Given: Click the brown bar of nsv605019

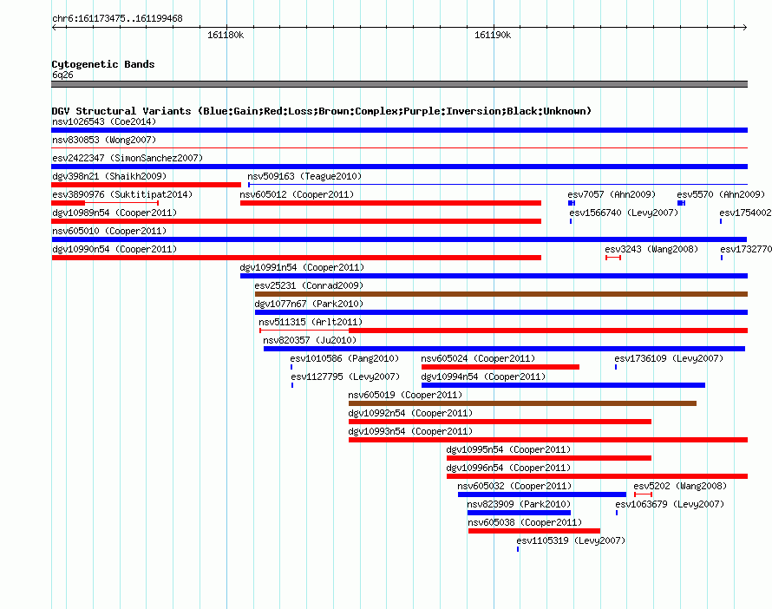Looking at the screenshot, I should pos(522,403).
